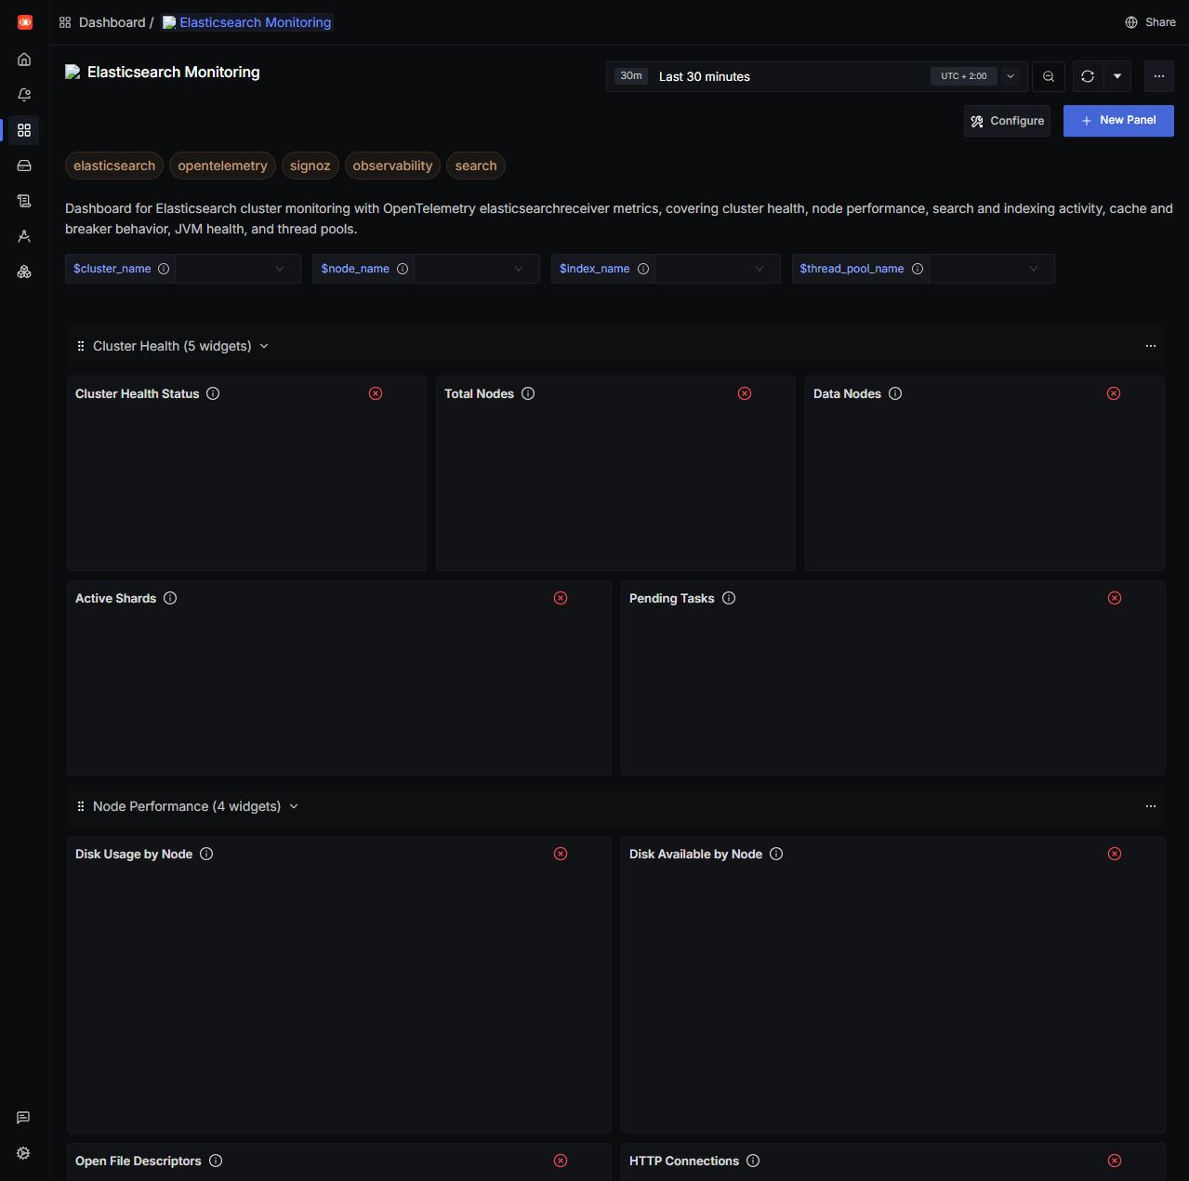Open the $node_name variable dropdown
This screenshot has height=1181, width=1189.
[x=476, y=269]
